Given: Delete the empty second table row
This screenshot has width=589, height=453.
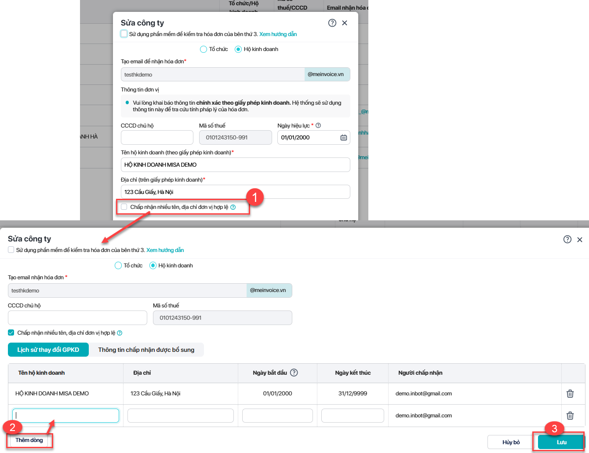Looking at the screenshot, I should click(570, 416).
